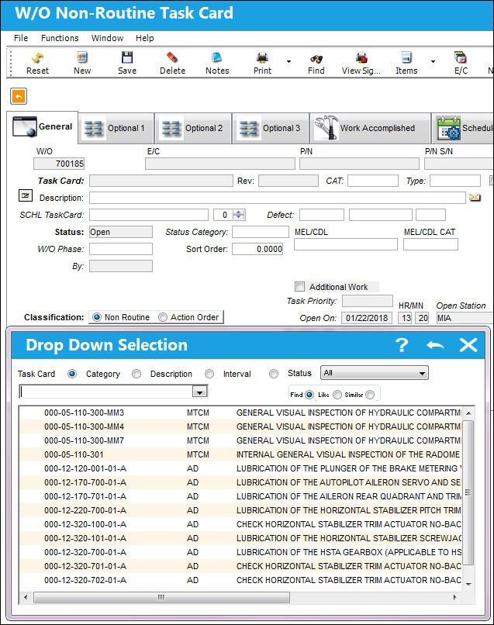Select row 000-12-170-700-01-A

point(241,482)
